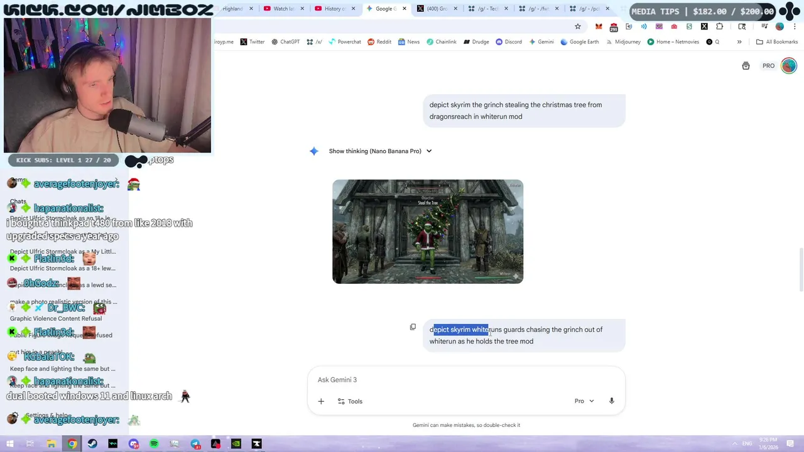Open the Twitter bookmark
This screenshot has height=452, width=804.
253,42
